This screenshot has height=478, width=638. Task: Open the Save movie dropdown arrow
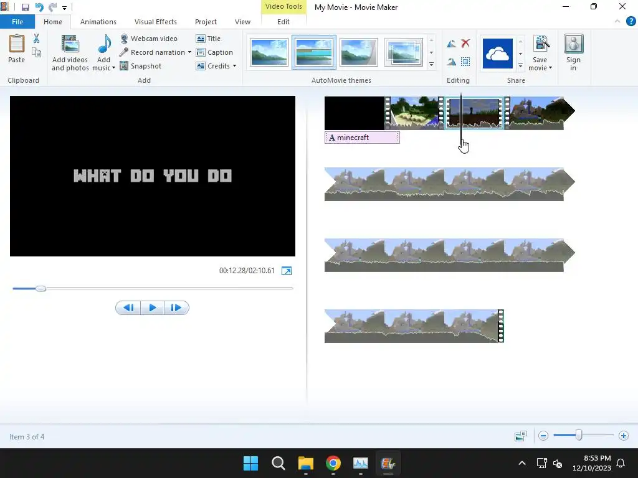coord(551,68)
